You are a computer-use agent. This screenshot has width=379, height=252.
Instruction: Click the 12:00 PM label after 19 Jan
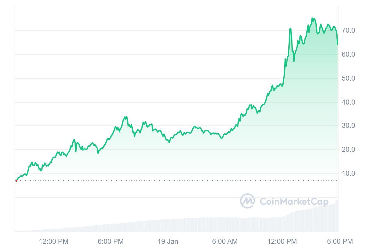[x=282, y=242]
